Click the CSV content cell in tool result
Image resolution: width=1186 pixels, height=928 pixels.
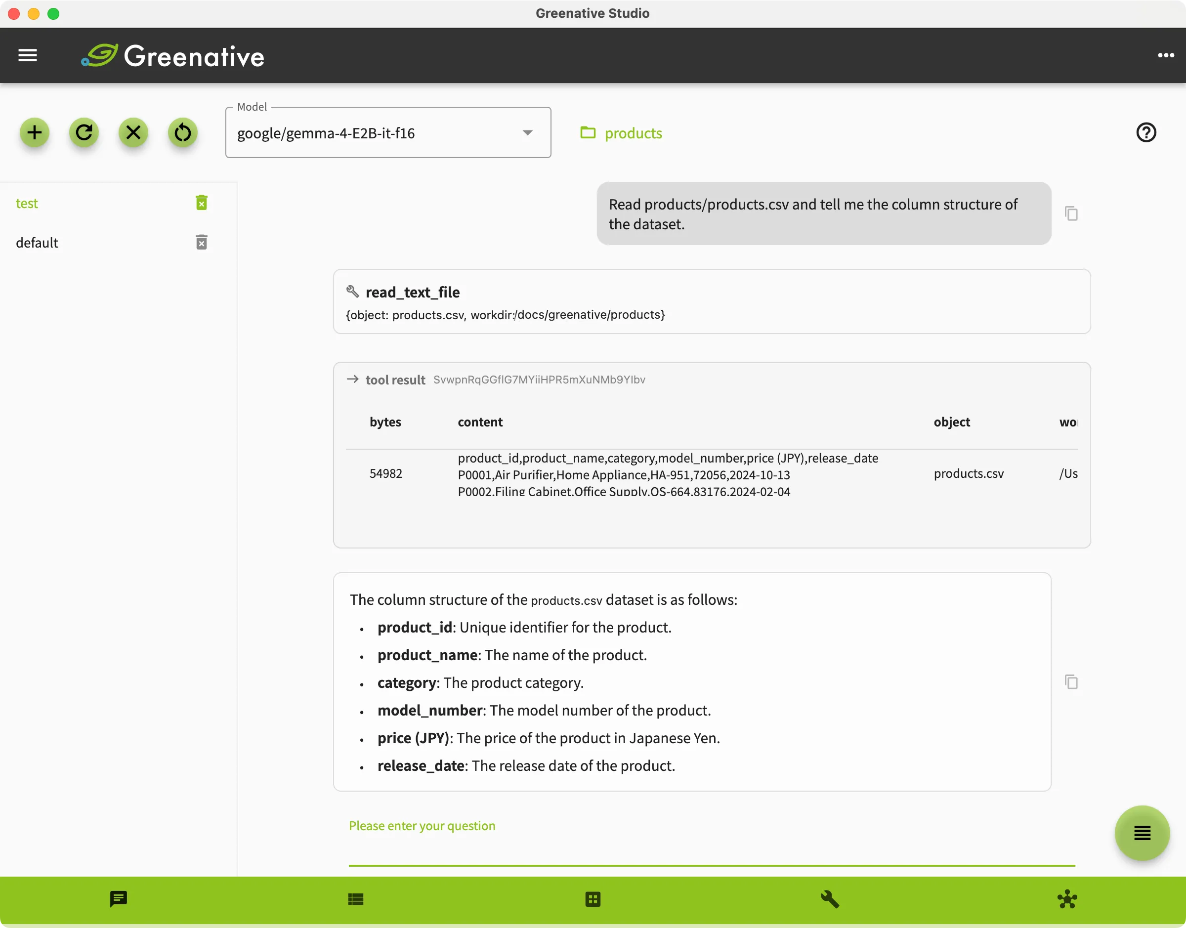point(668,474)
